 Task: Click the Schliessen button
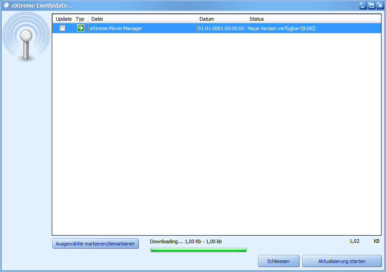pos(278,261)
